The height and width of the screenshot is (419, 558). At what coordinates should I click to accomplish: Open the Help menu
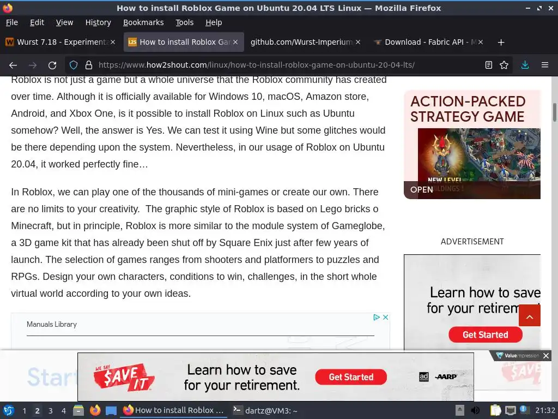214,22
